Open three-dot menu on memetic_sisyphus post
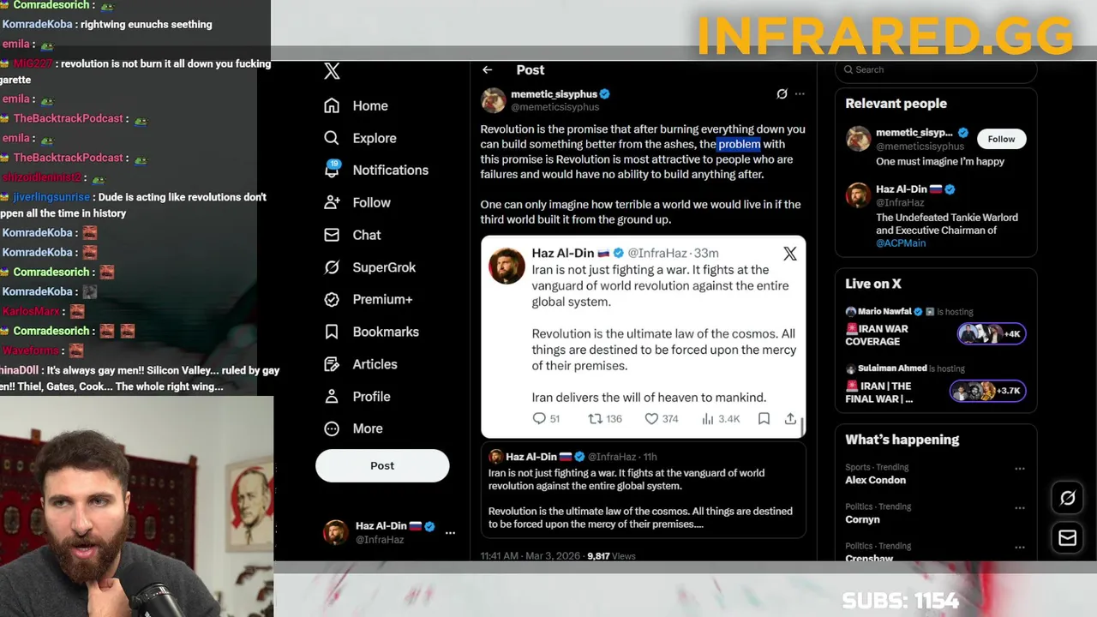 pos(800,94)
